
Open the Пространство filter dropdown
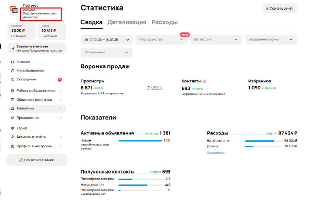pyautogui.click(x=161, y=39)
